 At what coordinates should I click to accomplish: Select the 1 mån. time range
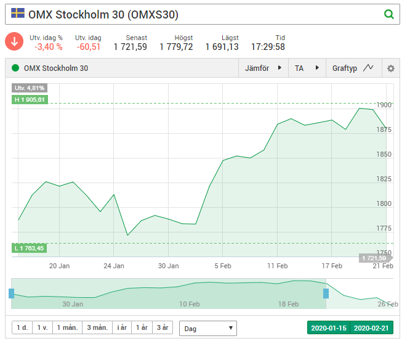68,327
